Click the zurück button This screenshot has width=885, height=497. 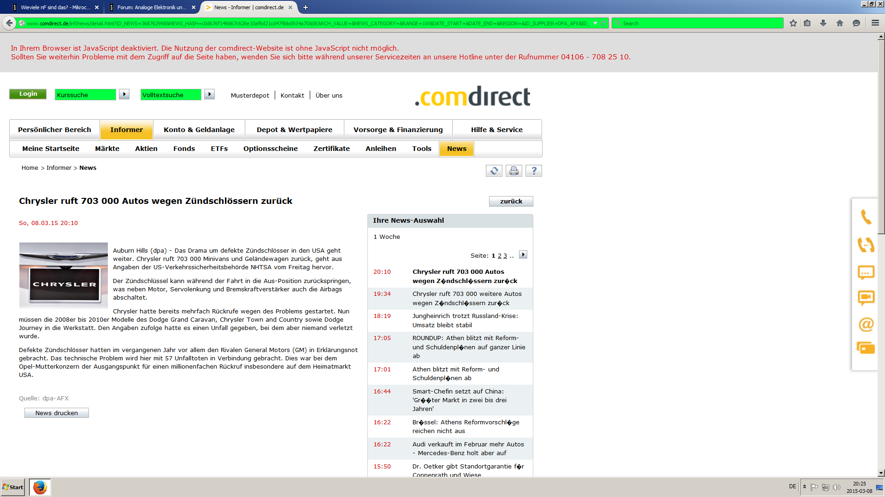tap(511, 201)
